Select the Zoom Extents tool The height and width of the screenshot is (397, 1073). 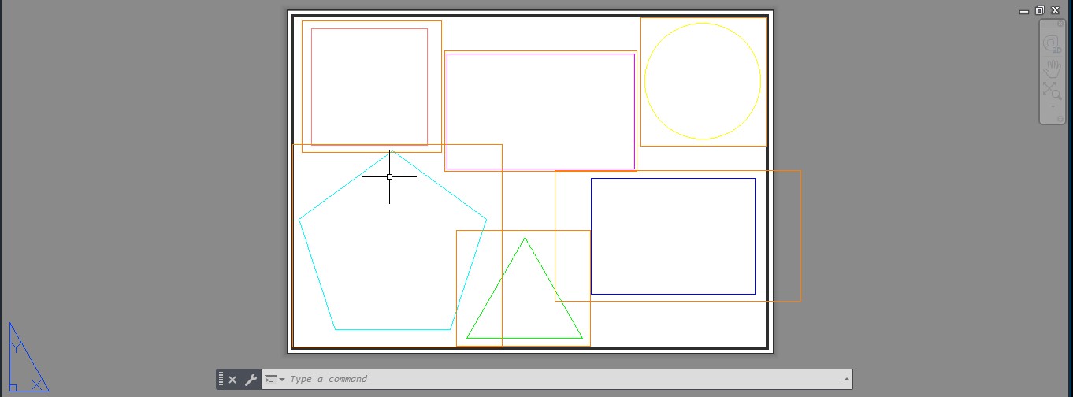click(x=1052, y=90)
